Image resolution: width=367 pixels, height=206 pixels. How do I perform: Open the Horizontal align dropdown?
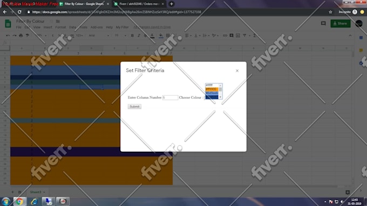(188, 35)
